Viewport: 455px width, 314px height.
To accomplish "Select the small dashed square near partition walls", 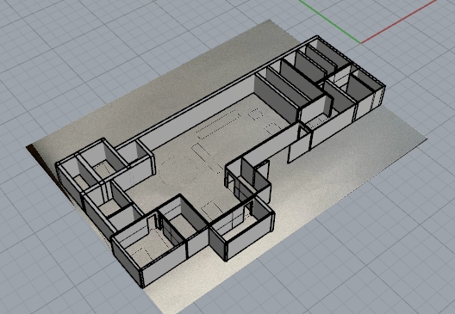I will click(256, 114).
